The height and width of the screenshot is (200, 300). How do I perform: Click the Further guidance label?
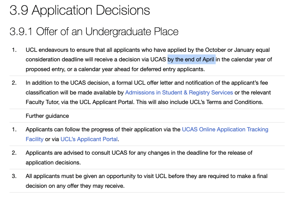pyautogui.click(x=47, y=116)
